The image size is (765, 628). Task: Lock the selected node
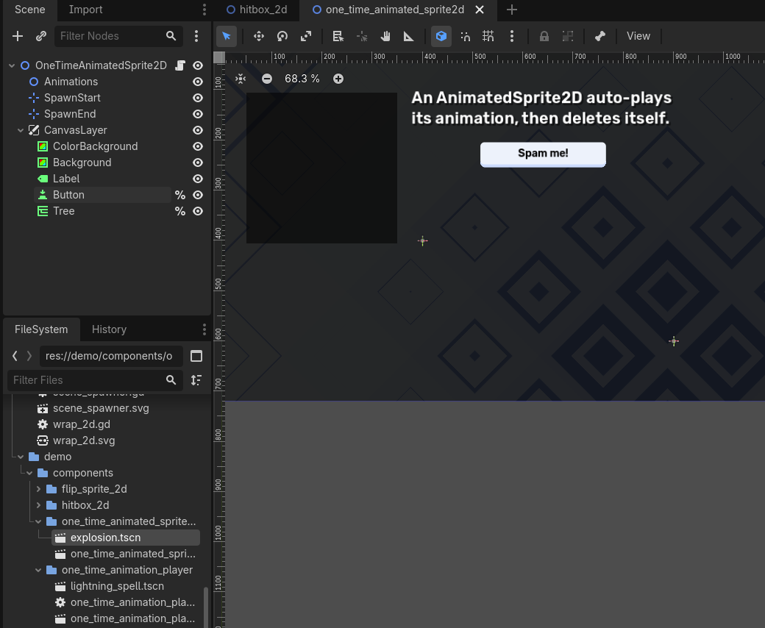(x=544, y=36)
